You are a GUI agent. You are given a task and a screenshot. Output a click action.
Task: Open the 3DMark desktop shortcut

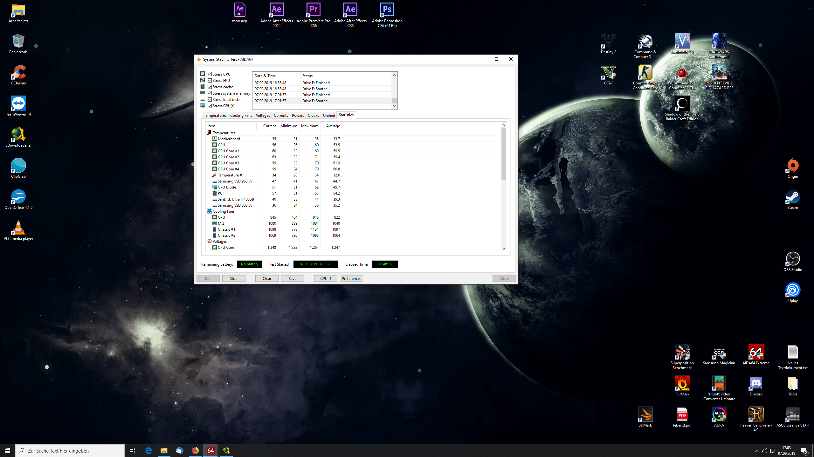coord(645,414)
